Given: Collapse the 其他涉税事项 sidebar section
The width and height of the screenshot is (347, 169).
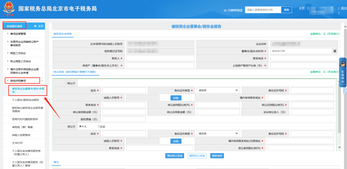Looking at the screenshot, I should point(42,80).
